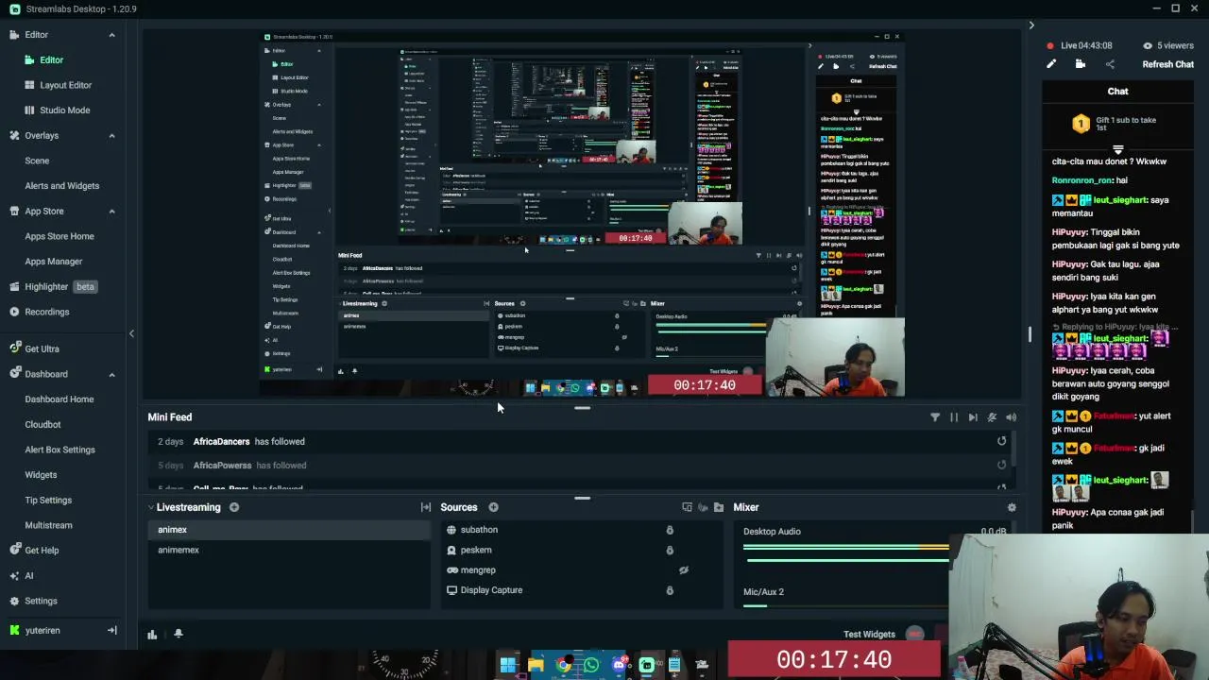Collapse the Overlays sidebar group
Image resolution: width=1209 pixels, height=680 pixels.
(x=111, y=135)
